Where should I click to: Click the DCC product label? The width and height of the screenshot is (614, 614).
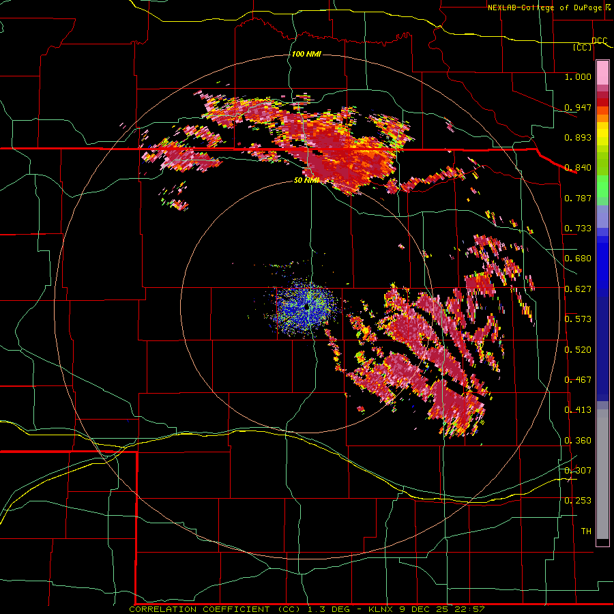[x=599, y=41]
